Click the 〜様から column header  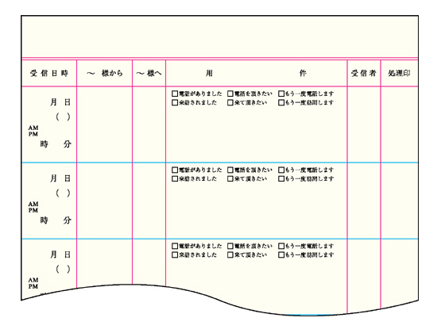105,73
